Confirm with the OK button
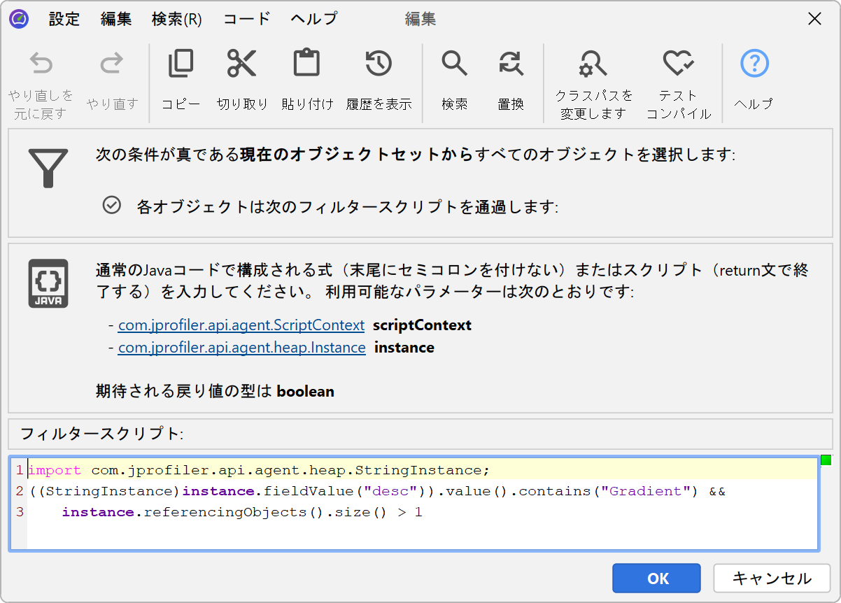 (656, 579)
